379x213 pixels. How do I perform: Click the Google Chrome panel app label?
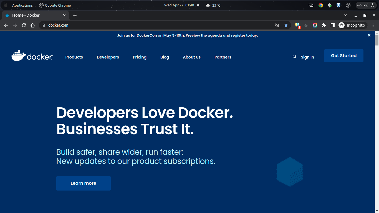click(55, 5)
